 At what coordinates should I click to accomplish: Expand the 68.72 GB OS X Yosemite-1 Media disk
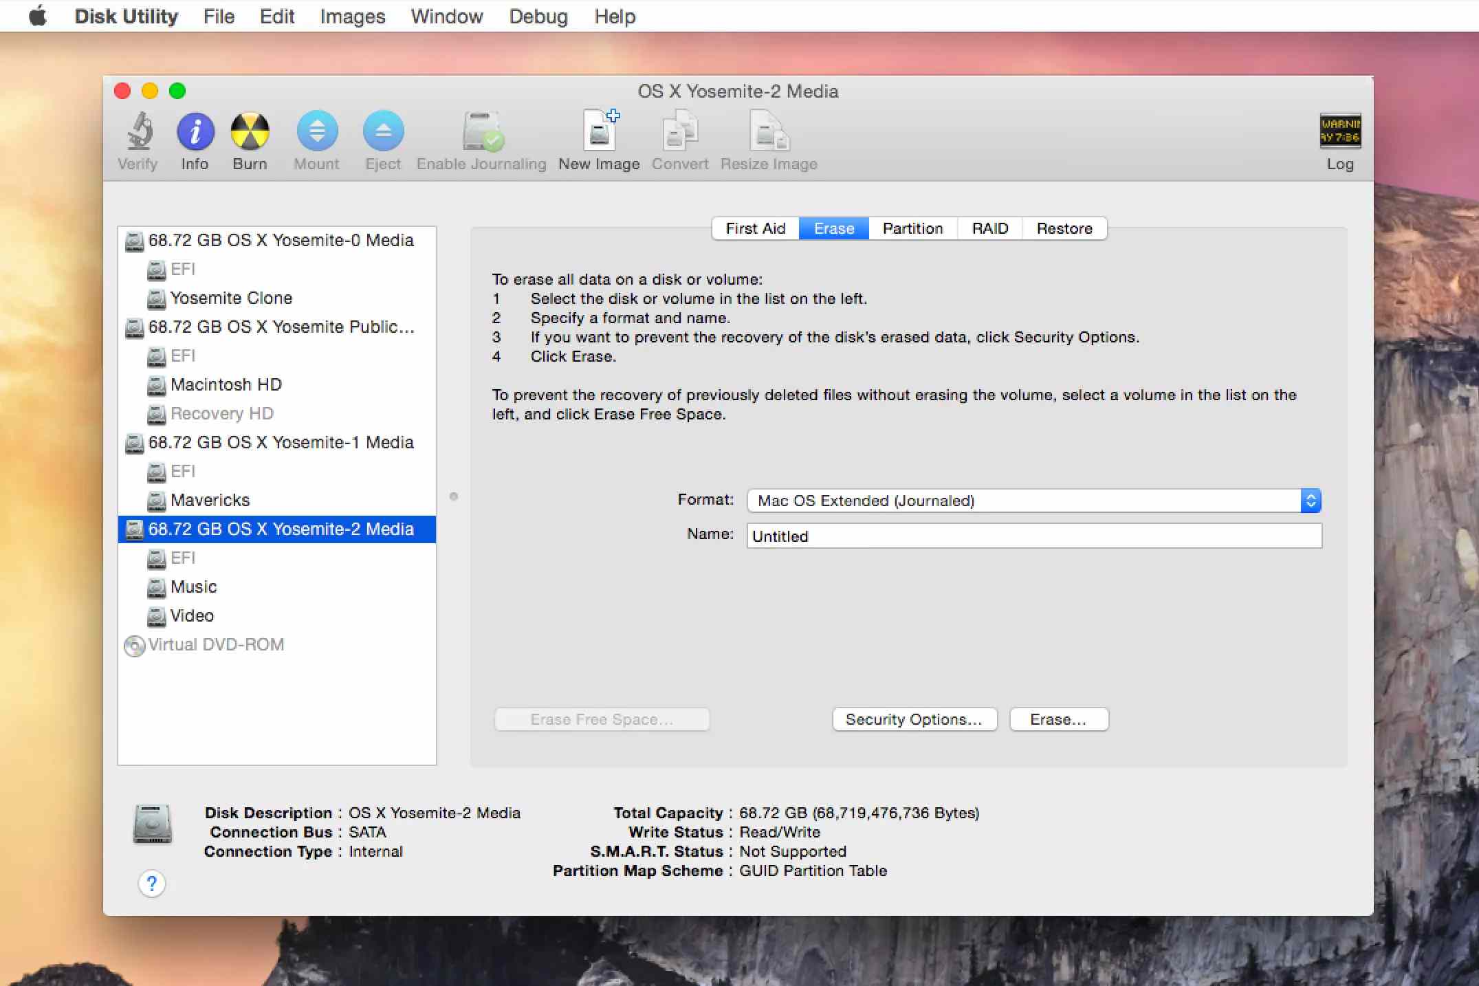tap(124, 441)
